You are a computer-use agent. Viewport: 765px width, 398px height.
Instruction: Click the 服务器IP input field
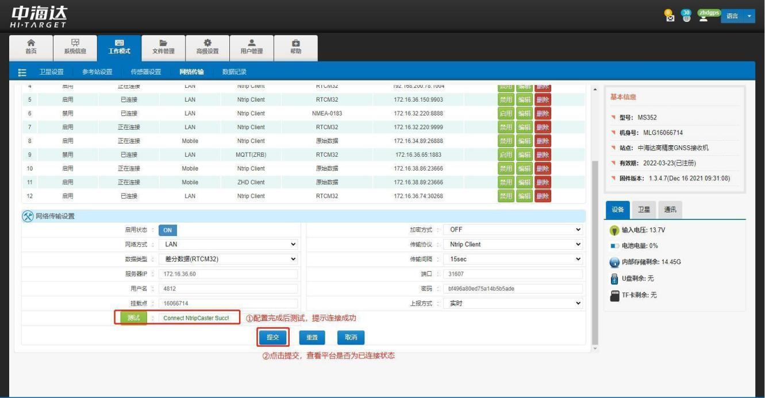(228, 274)
